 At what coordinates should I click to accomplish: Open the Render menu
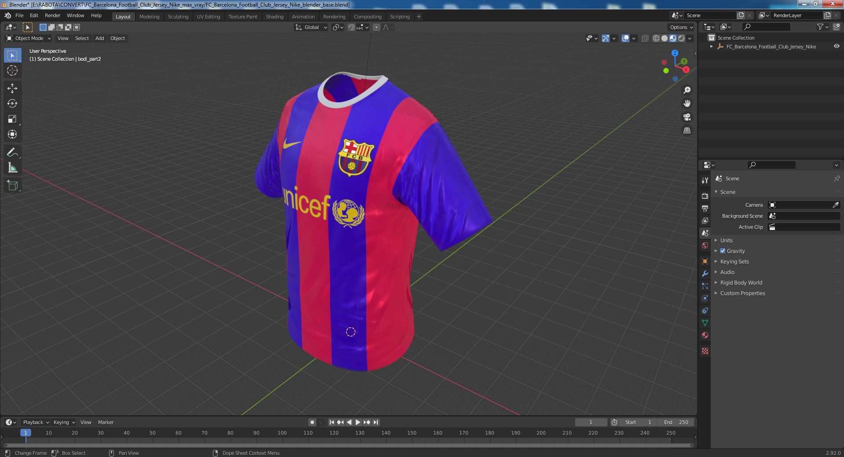pyautogui.click(x=52, y=15)
